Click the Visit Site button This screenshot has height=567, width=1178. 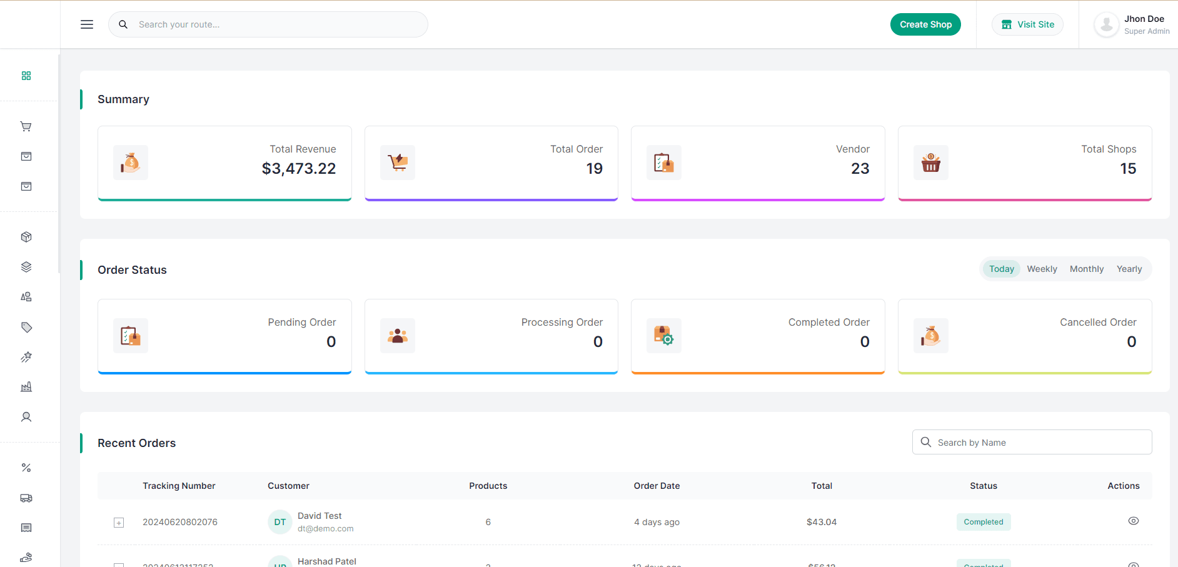pyautogui.click(x=1027, y=24)
